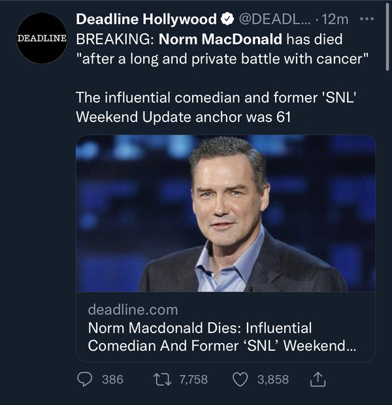The height and width of the screenshot is (405, 392).
Task: Open the article preview photo
Action: click(225, 213)
